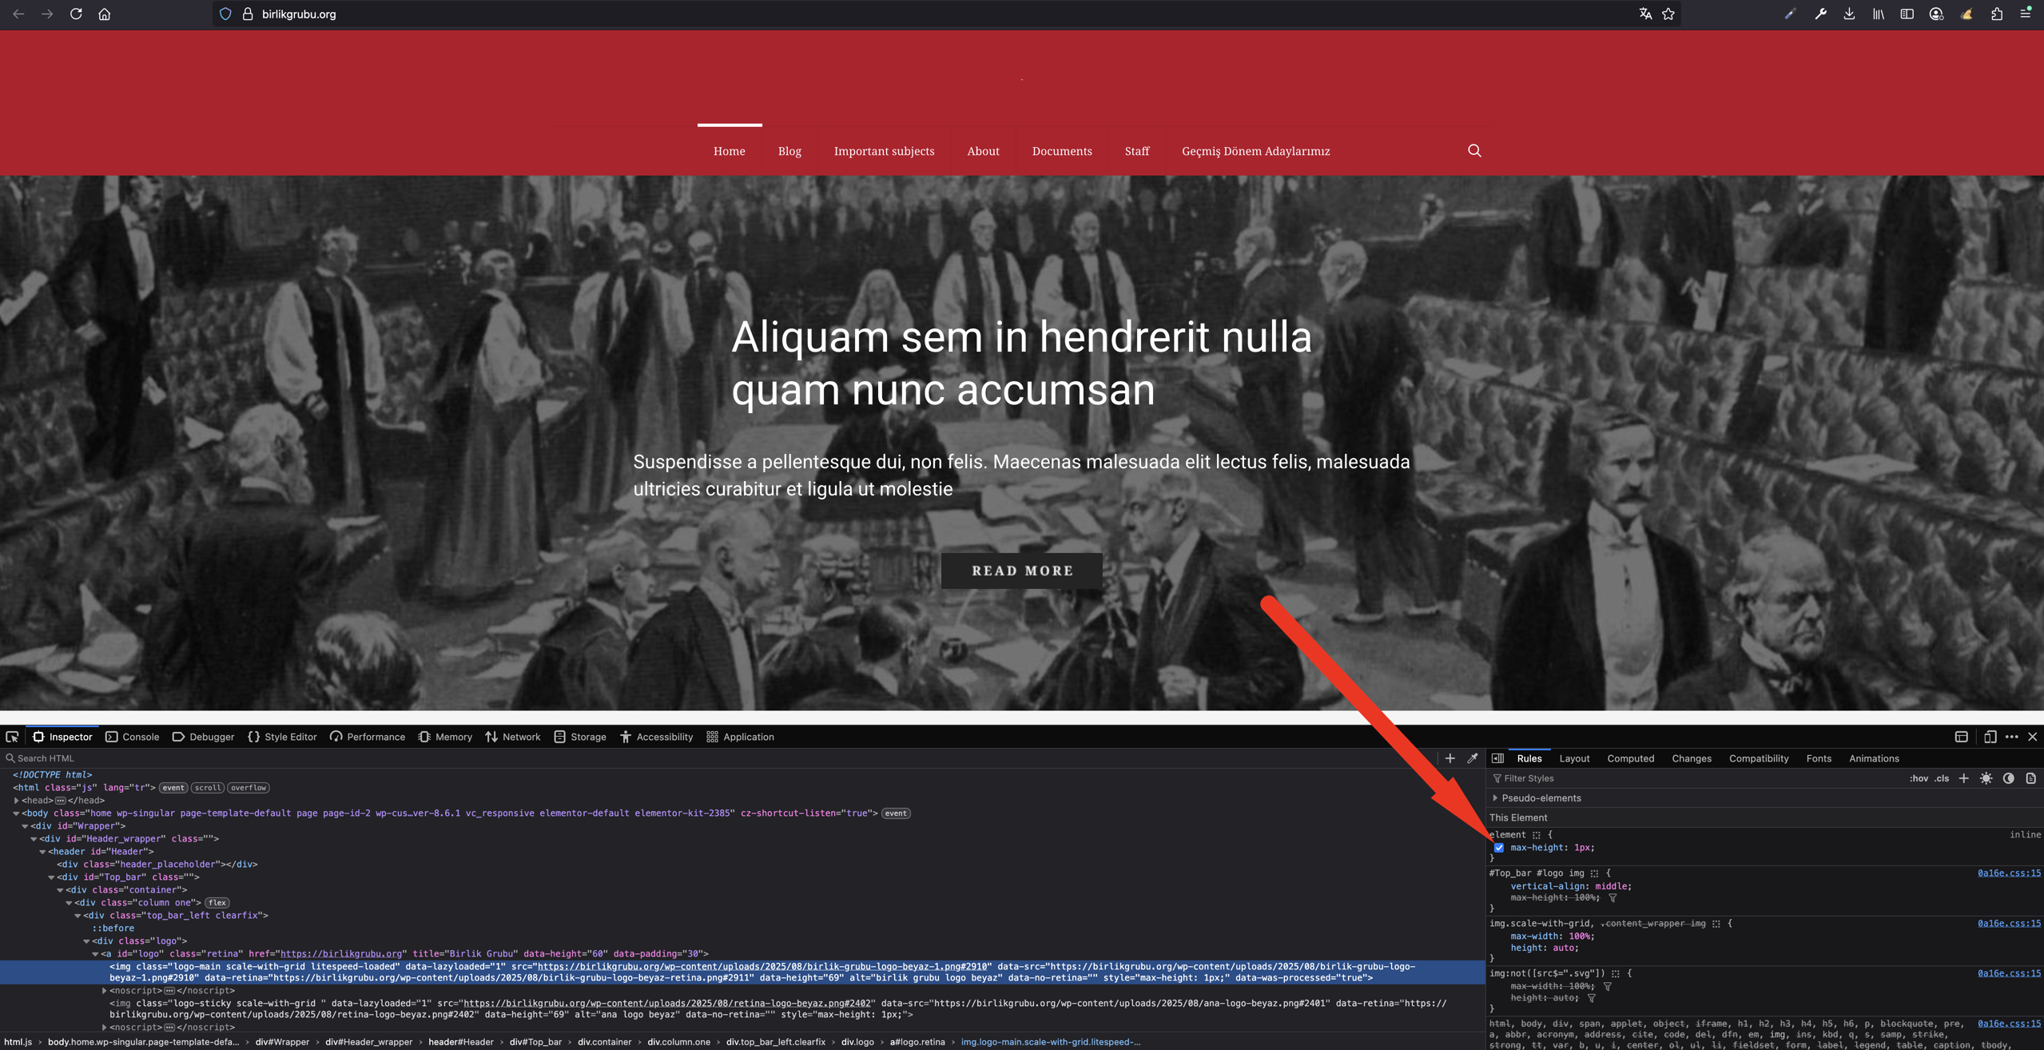Toggle light color scheme simulation sun icon
2044x1050 pixels.
pyautogui.click(x=1986, y=778)
